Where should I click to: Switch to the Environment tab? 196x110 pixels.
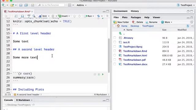pos(120,11)
